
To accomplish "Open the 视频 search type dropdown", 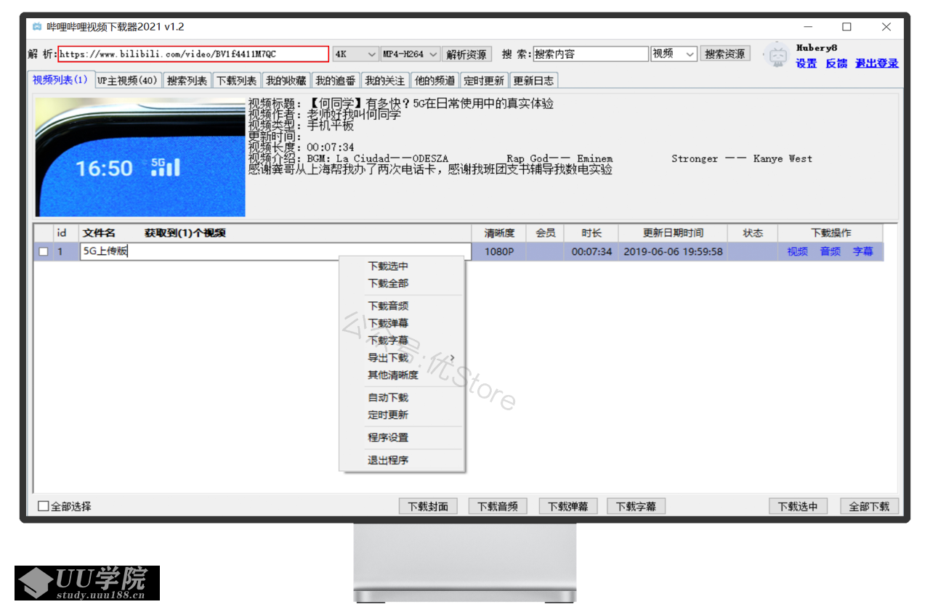I will [674, 54].
